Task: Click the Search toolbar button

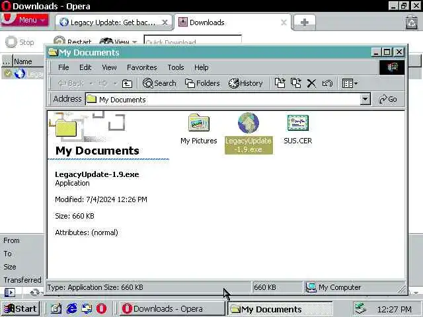Action: coord(159,83)
